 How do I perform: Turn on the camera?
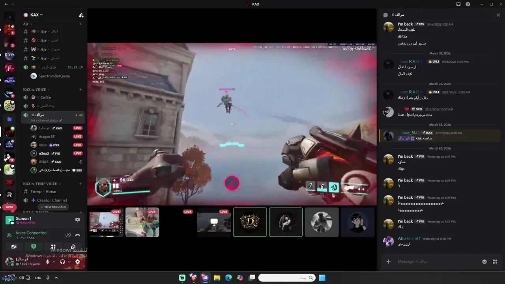point(14,247)
